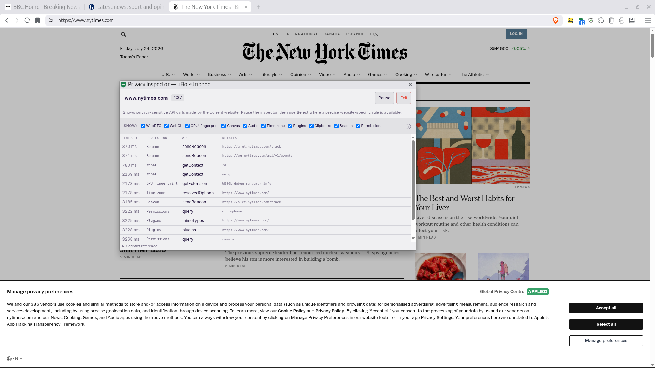Uncheck the Beacon filter
Screen dimensions: 655x368
point(337,126)
